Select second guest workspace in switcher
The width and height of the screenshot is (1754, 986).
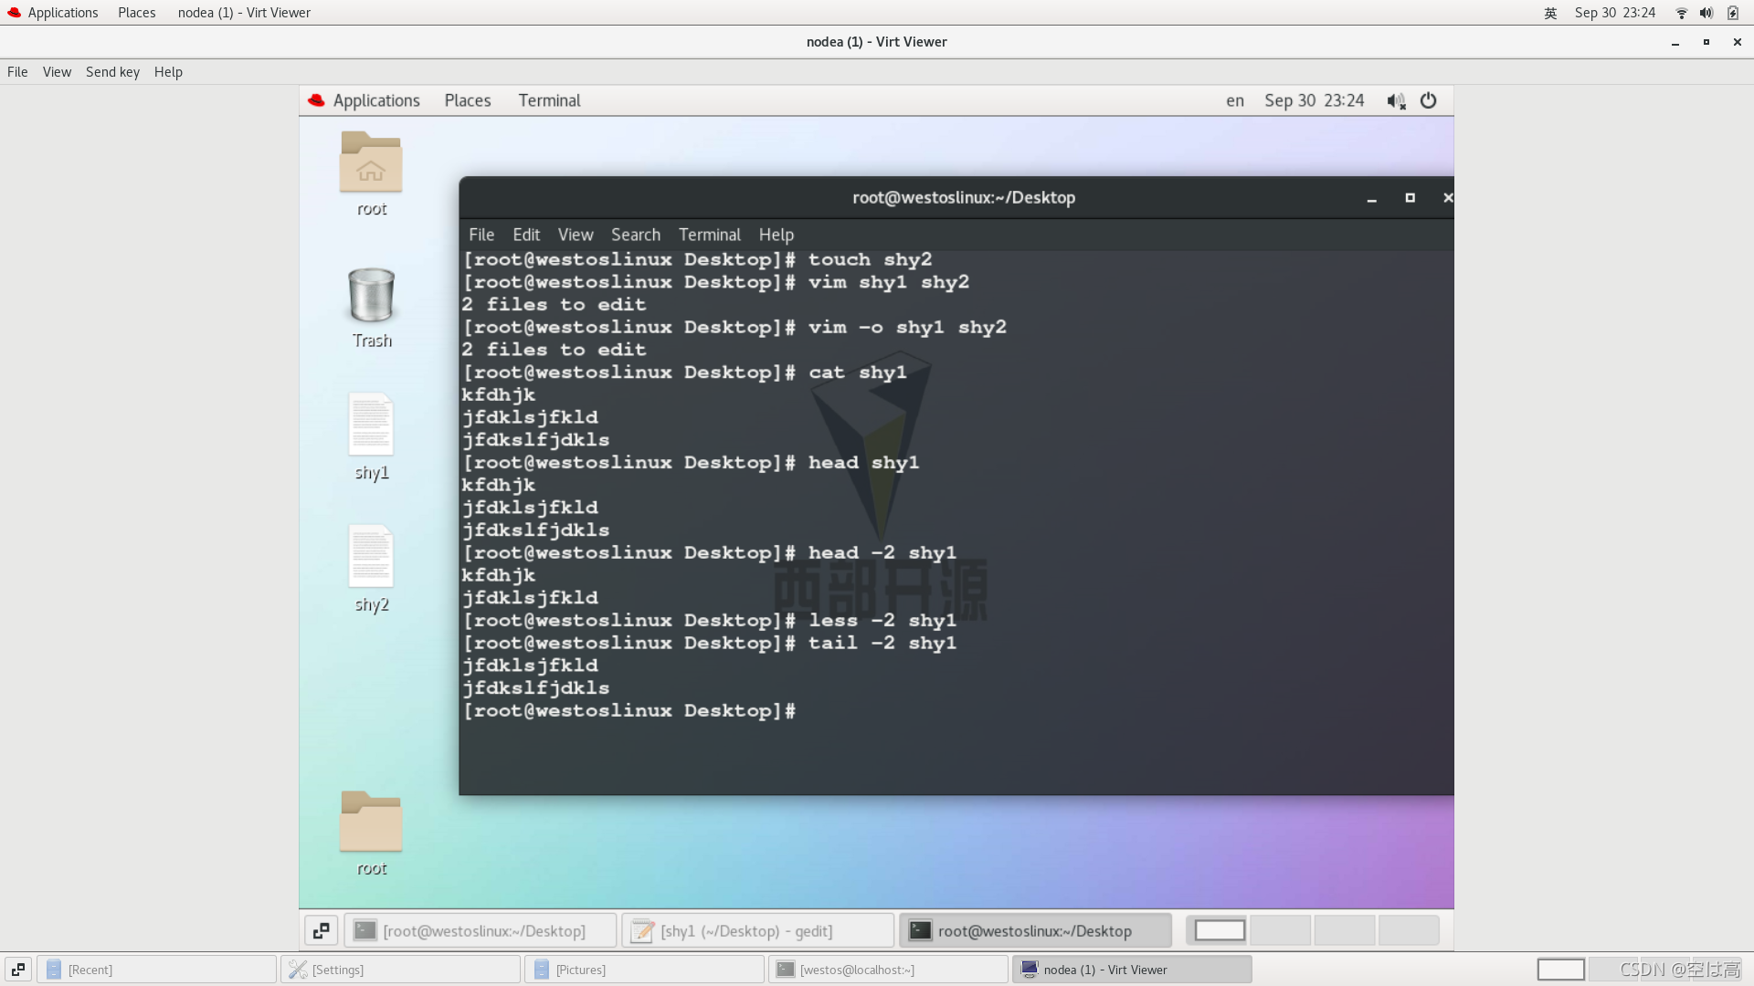1281,930
